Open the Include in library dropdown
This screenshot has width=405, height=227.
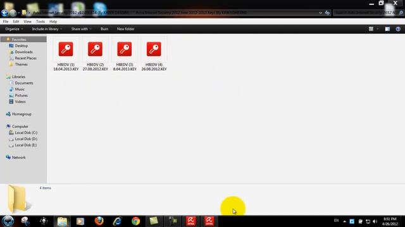pos(47,29)
